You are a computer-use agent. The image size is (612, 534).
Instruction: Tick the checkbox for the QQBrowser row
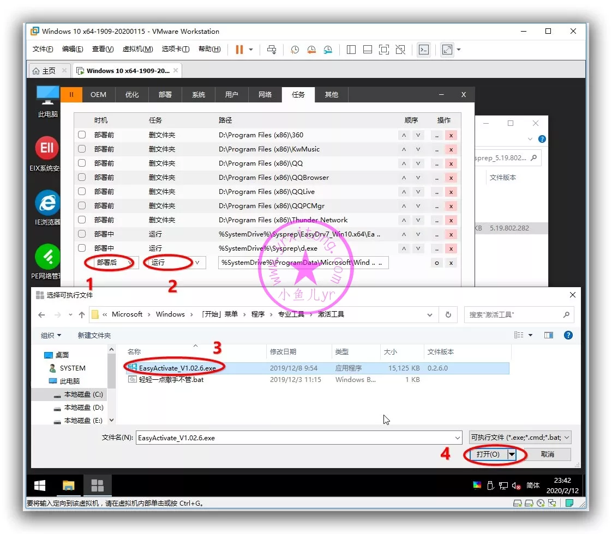pyautogui.click(x=82, y=177)
